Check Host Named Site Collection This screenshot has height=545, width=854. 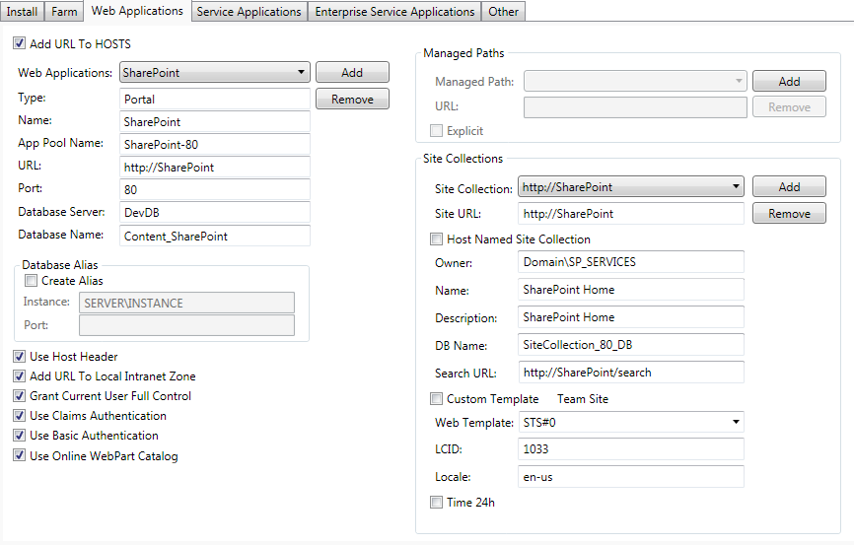[x=436, y=239]
